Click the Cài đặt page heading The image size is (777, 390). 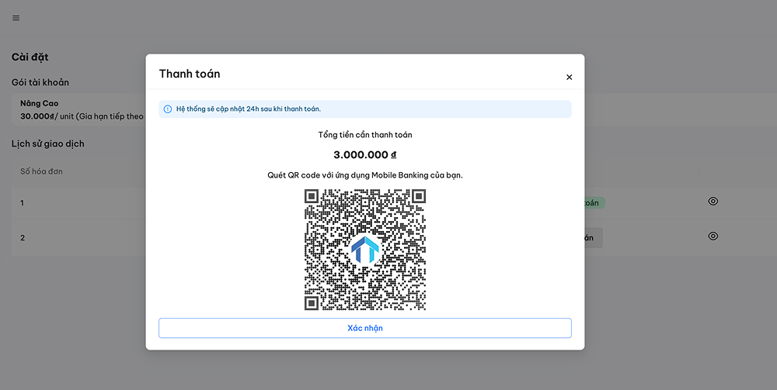[x=30, y=57]
